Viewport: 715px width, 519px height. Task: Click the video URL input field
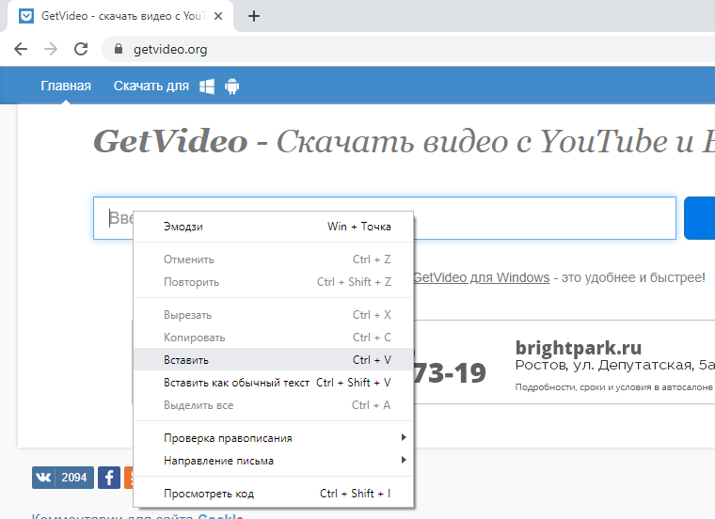[x=385, y=218]
